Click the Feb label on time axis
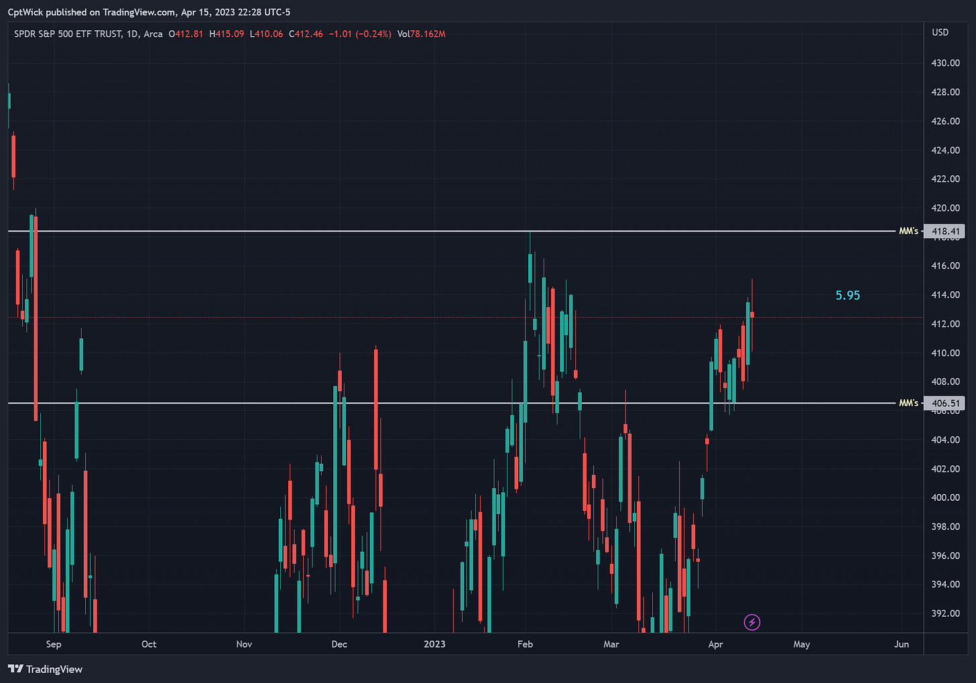Image resolution: width=976 pixels, height=683 pixels. click(x=525, y=644)
